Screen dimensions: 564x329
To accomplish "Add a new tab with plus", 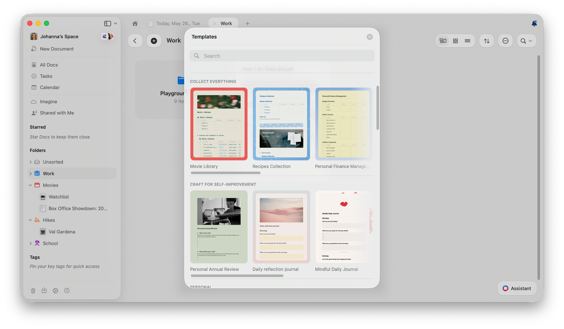I will 247,23.
